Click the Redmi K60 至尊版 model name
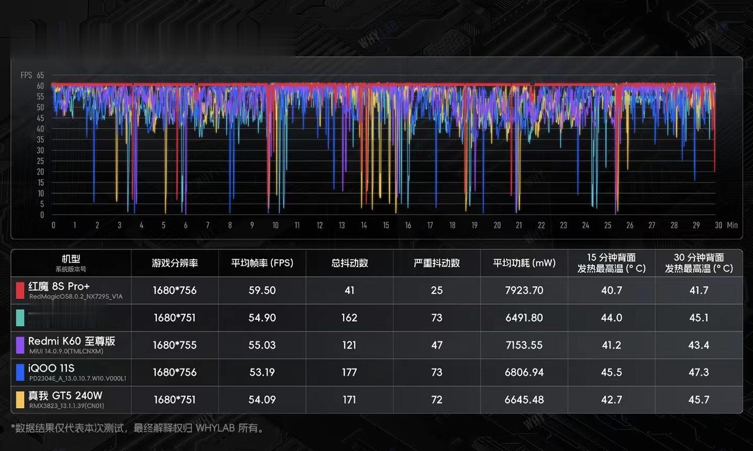 click(72, 341)
